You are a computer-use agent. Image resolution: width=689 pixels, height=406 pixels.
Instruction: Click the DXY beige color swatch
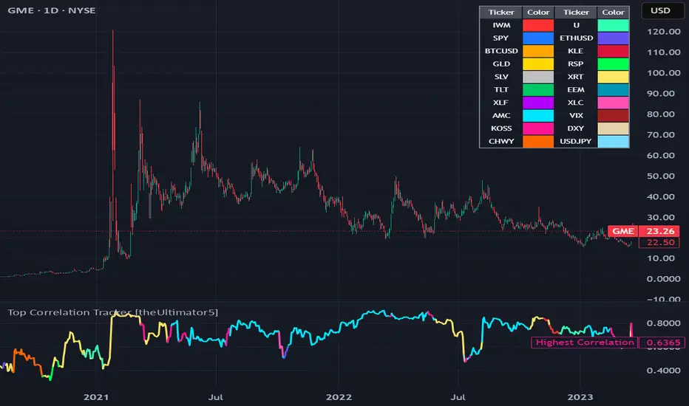(x=613, y=128)
